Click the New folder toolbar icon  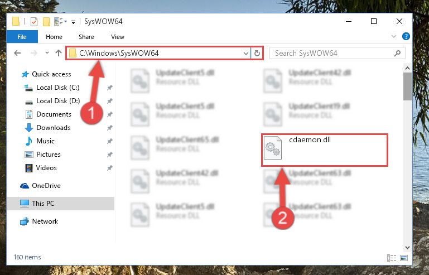(46, 21)
